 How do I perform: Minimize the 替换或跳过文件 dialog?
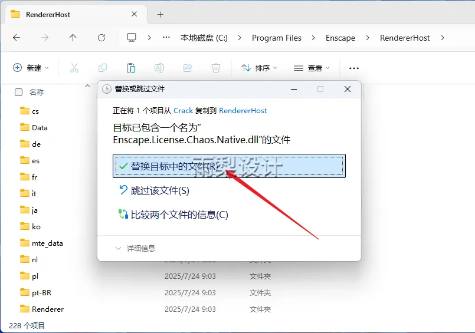[x=293, y=89]
